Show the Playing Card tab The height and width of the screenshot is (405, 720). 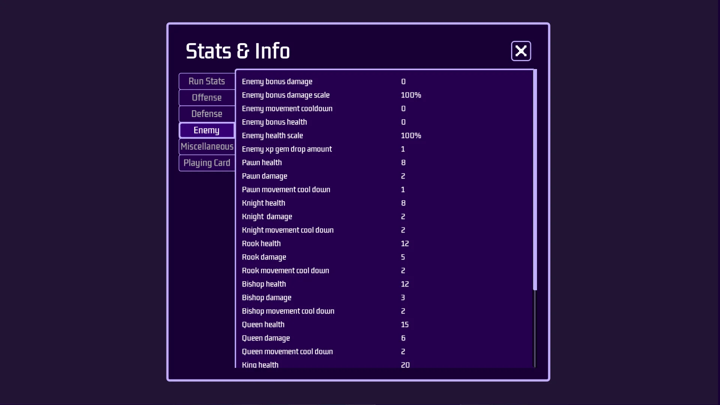(x=207, y=163)
